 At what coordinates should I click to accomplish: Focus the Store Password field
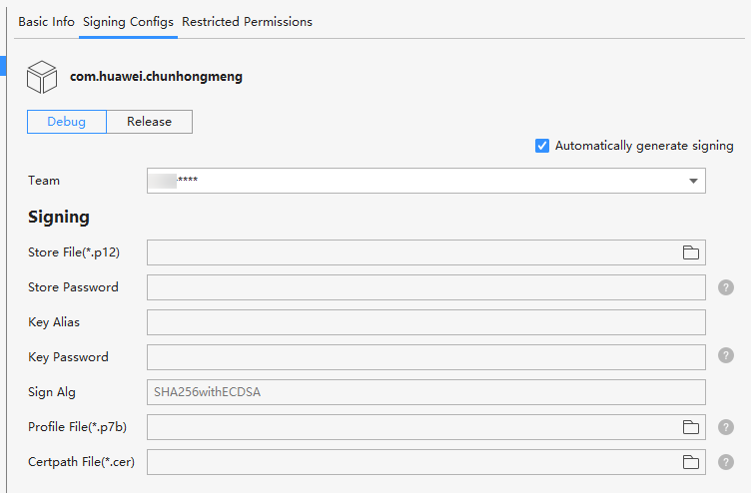[x=426, y=287]
